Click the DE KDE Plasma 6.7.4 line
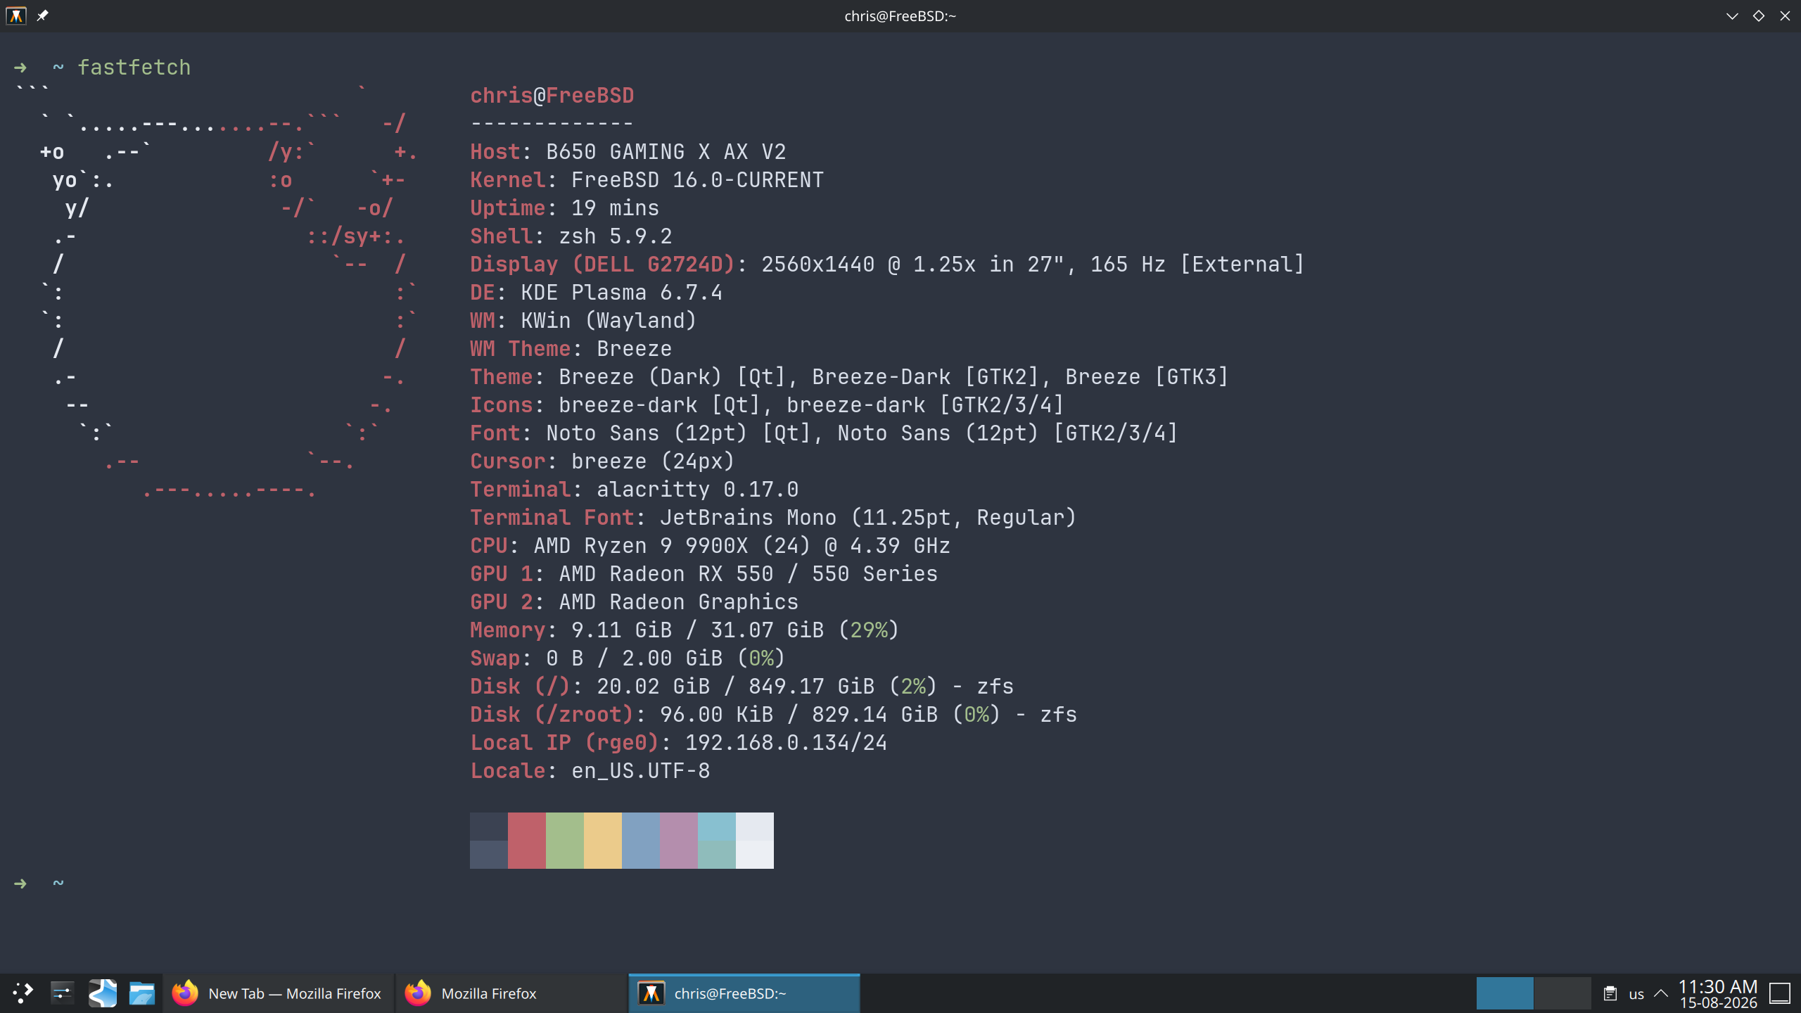 click(x=597, y=293)
